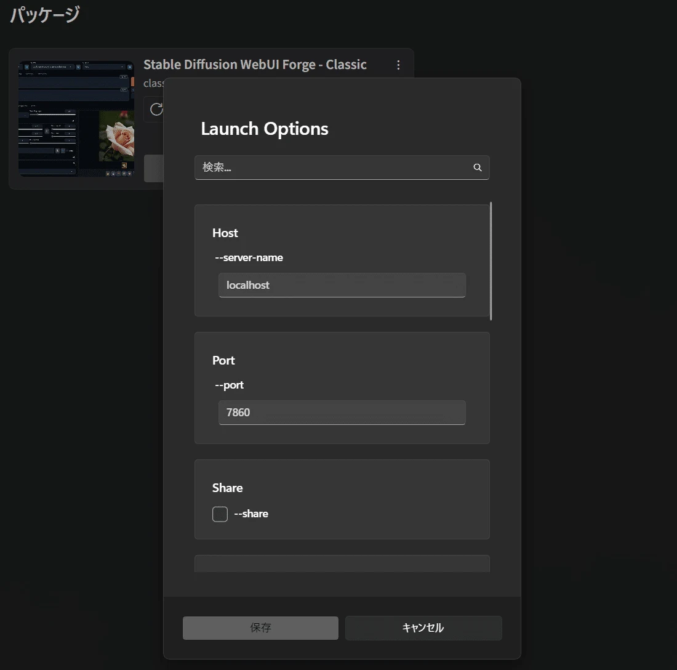Click the --port label
This screenshot has width=677, height=670.
[x=230, y=385]
